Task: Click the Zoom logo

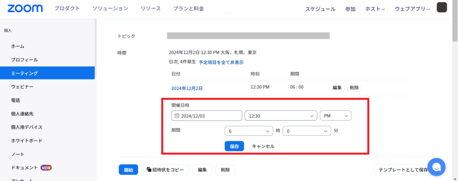Action: tap(25, 8)
